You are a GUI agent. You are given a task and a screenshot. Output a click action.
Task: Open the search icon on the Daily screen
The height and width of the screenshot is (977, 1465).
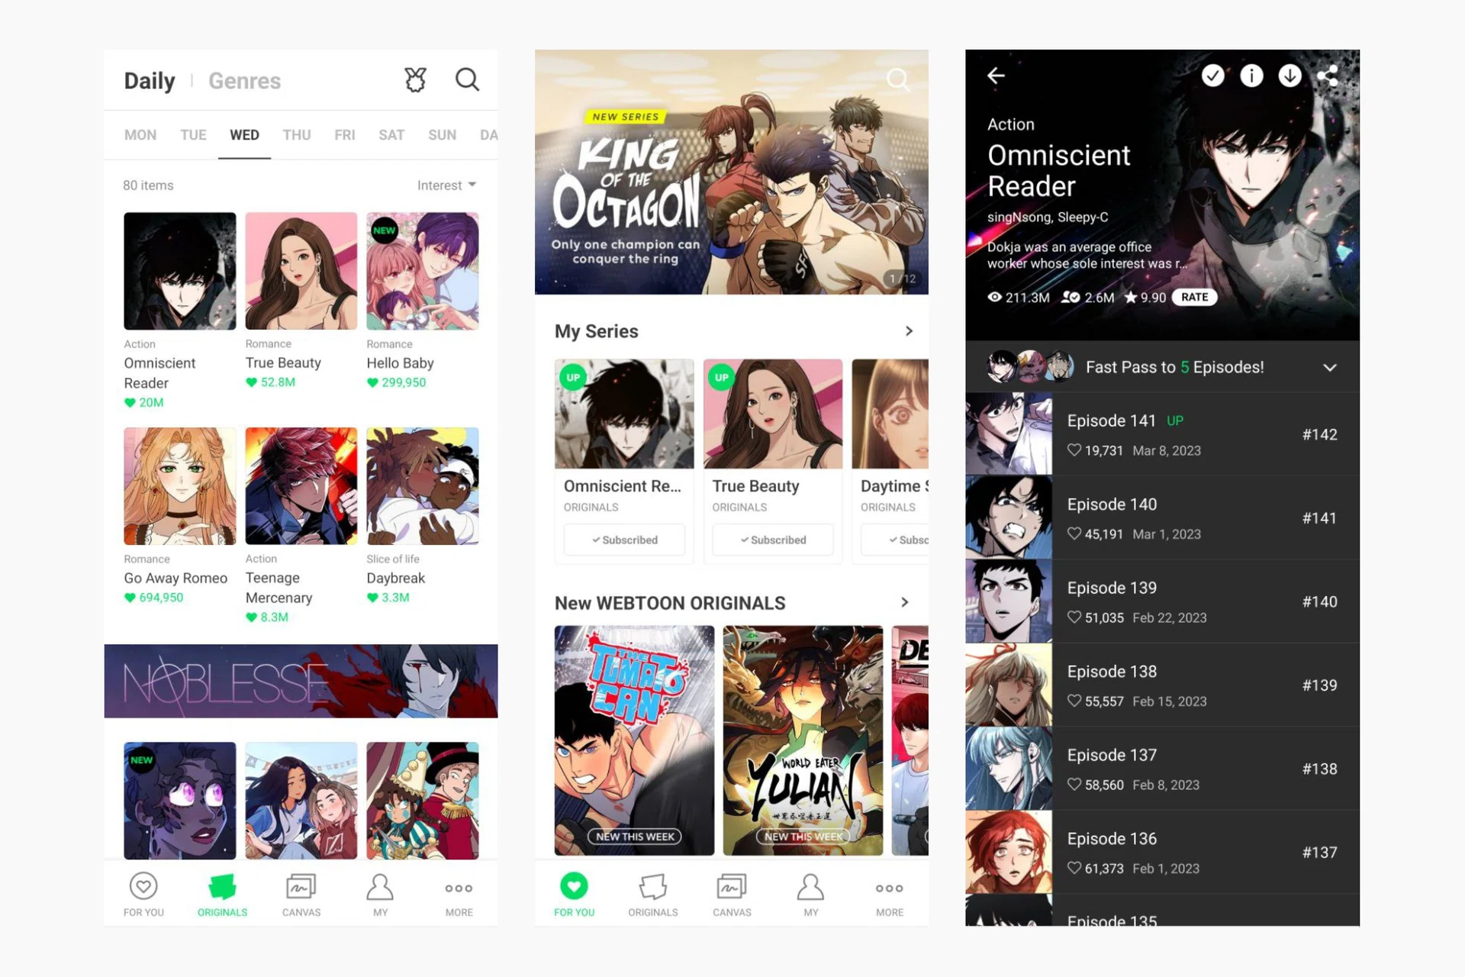tap(467, 79)
